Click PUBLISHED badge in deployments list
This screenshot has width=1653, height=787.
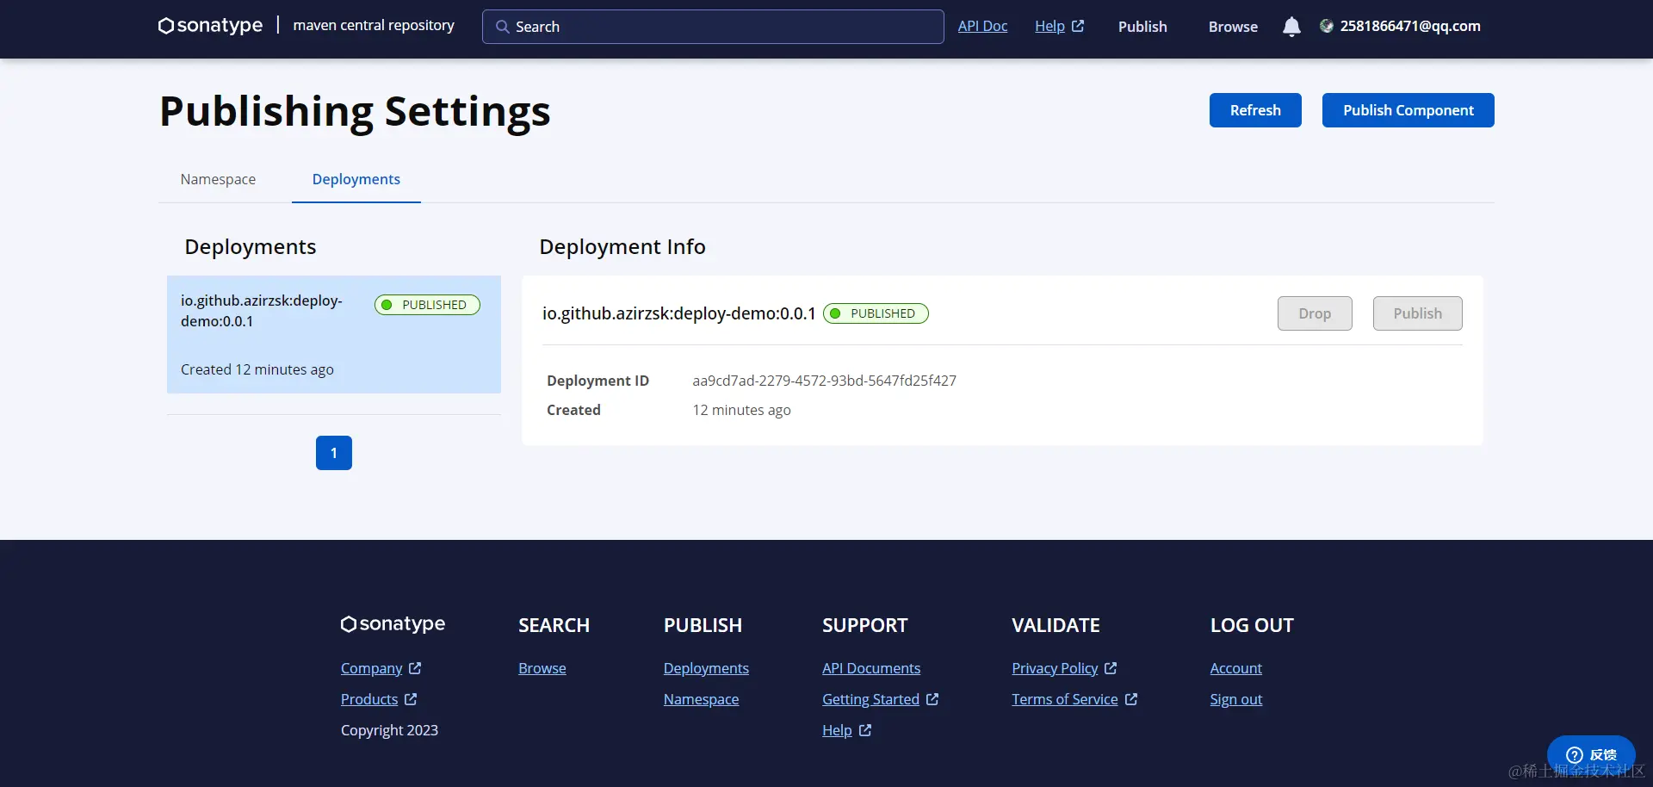pos(427,305)
